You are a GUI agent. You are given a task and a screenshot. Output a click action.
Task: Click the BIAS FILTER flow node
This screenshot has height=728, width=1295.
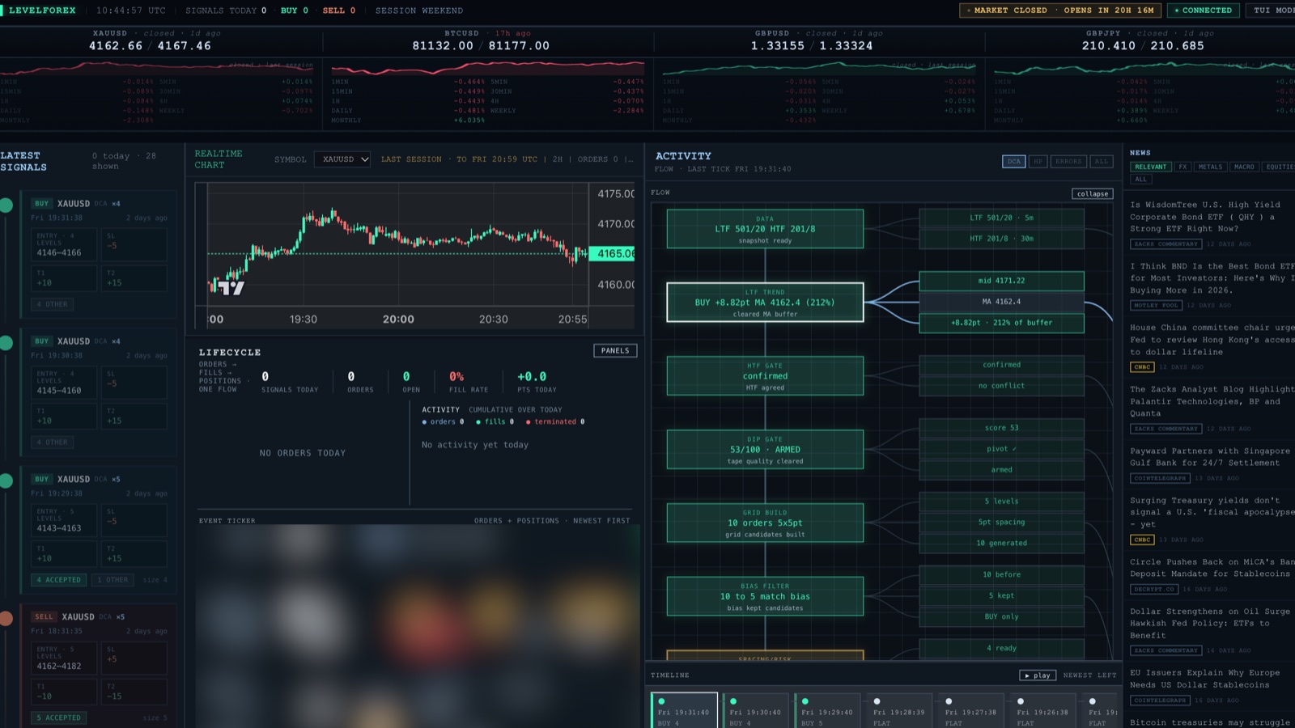(765, 596)
